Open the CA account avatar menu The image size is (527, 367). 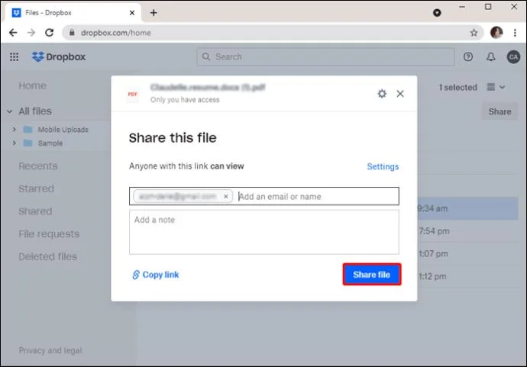[513, 56]
